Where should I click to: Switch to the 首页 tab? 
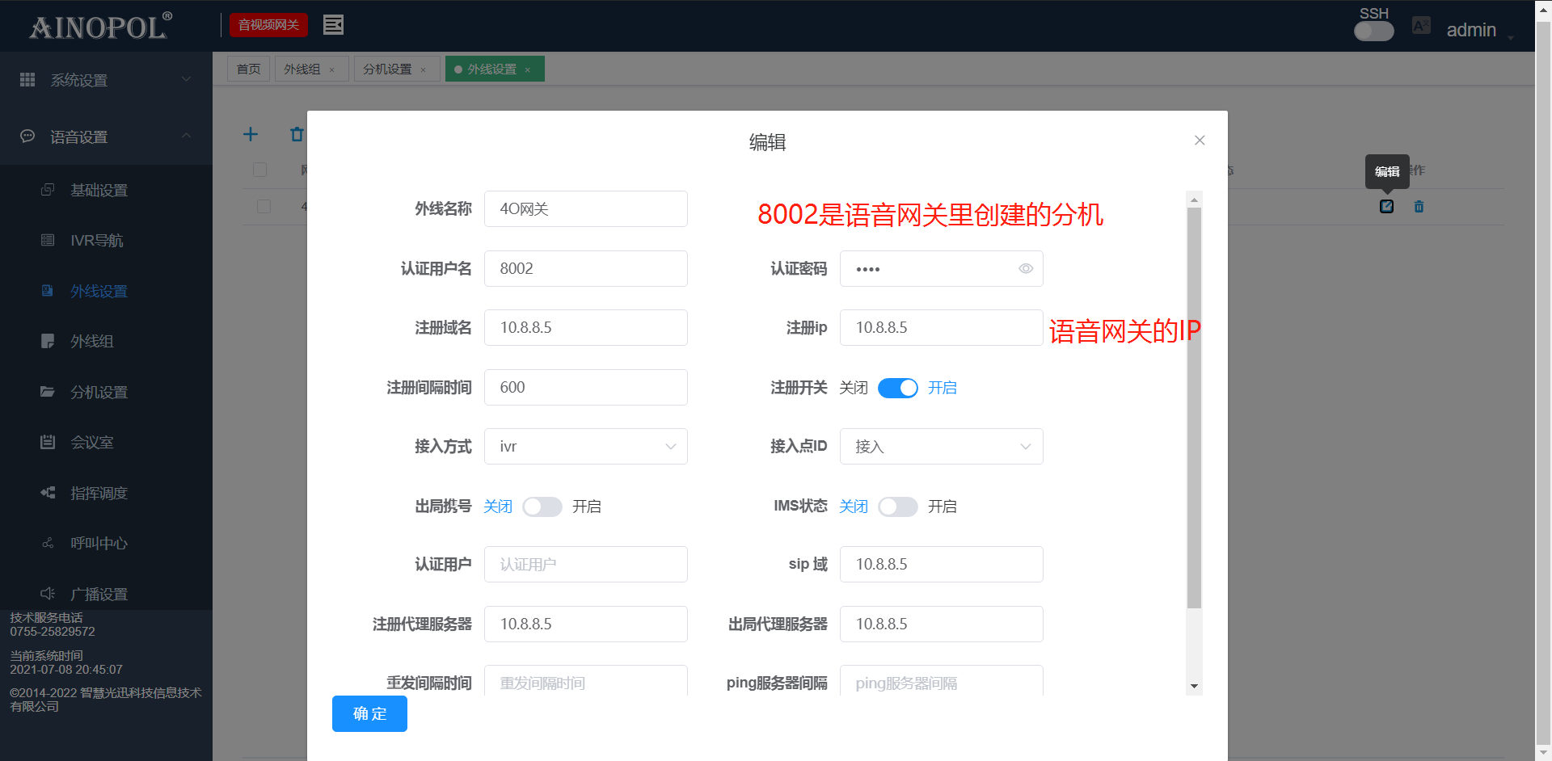(x=248, y=69)
